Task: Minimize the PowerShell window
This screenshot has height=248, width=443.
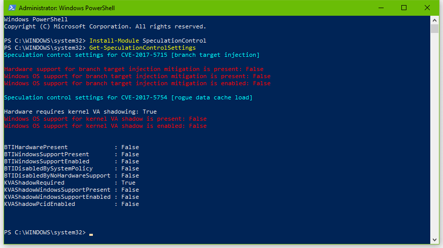Action: (x=381, y=8)
